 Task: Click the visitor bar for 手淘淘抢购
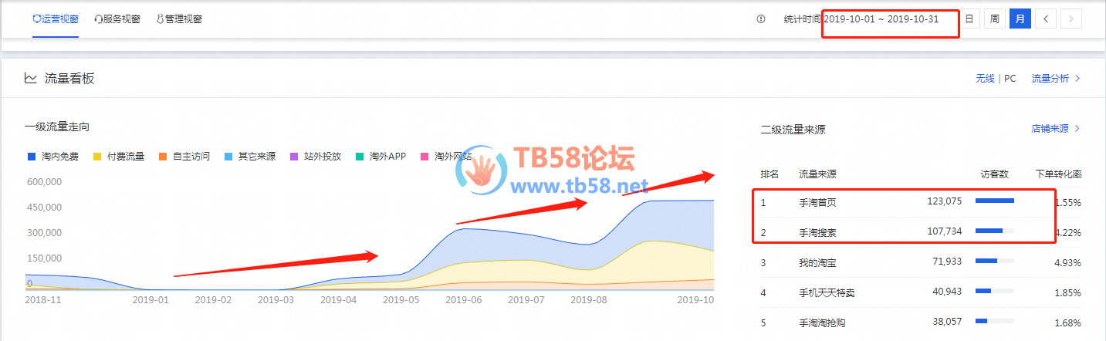pos(995,322)
